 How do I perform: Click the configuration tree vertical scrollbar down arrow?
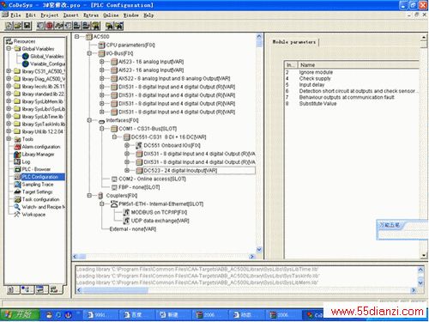click(x=259, y=250)
